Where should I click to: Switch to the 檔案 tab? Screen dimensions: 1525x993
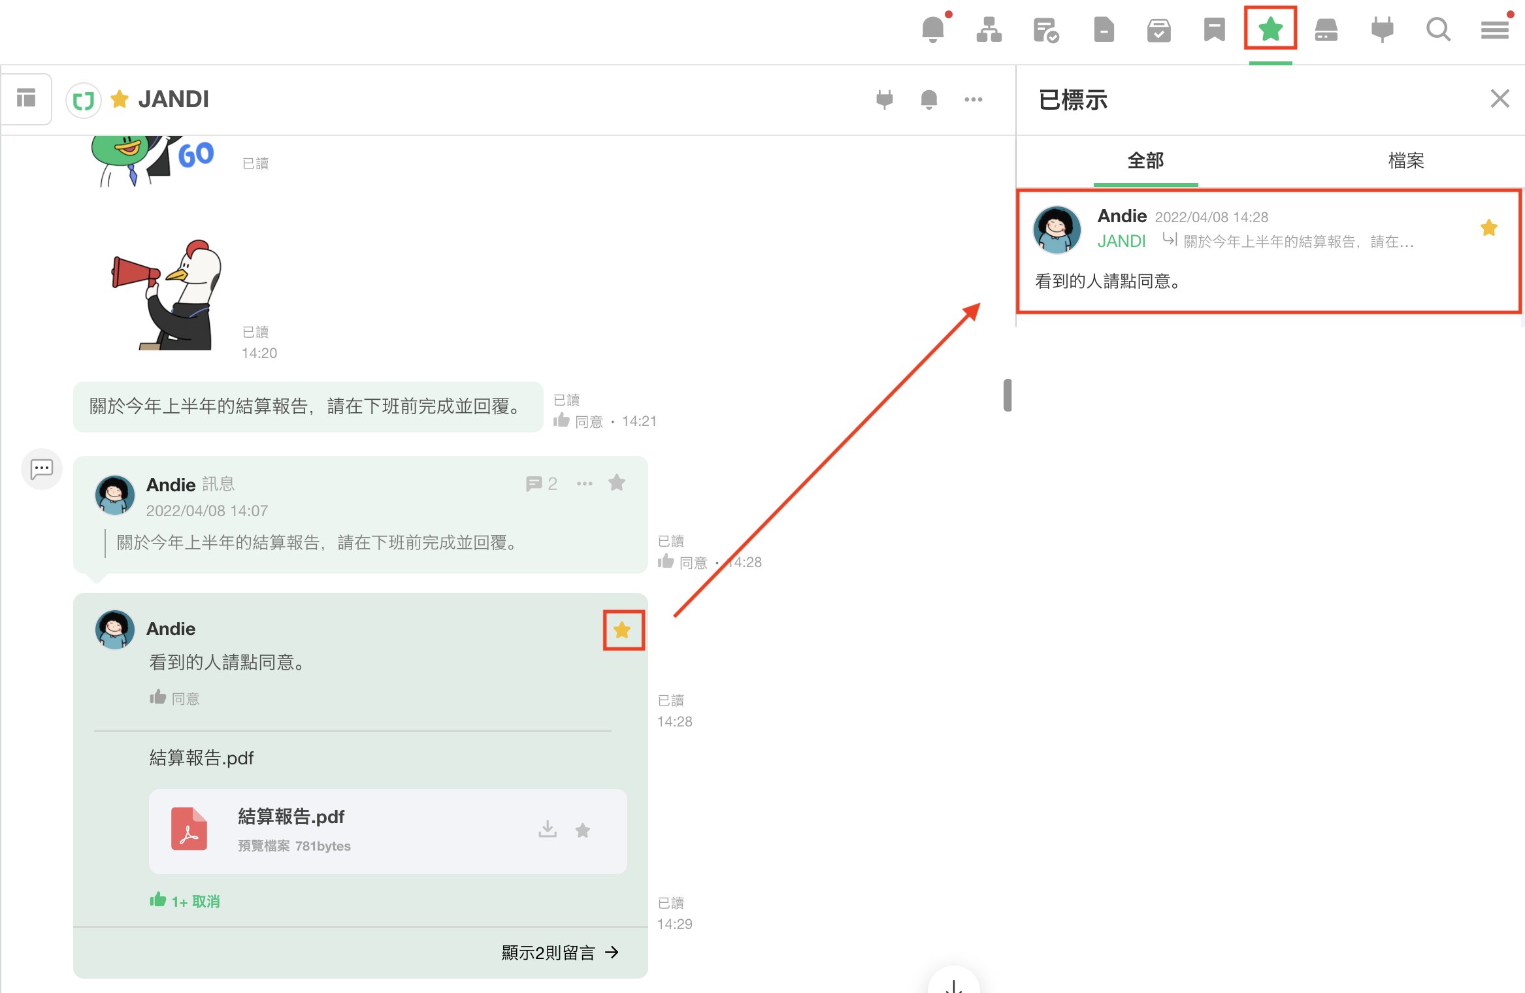tap(1406, 161)
